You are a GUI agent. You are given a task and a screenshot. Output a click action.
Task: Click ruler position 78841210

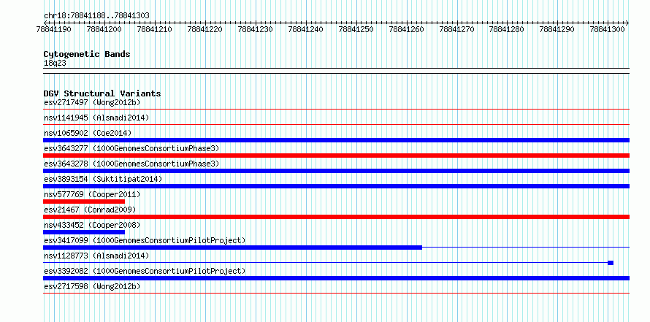click(154, 29)
